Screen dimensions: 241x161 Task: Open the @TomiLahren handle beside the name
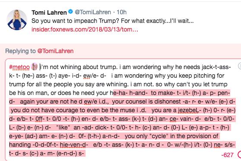tap(93, 12)
